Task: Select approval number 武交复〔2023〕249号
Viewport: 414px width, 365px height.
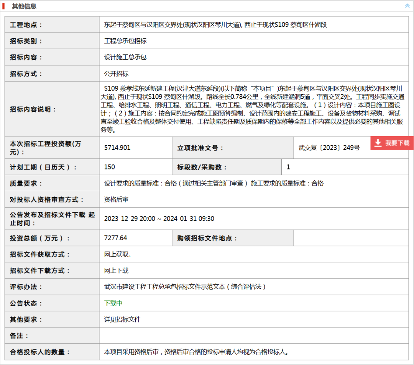Action: click(x=329, y=148)
